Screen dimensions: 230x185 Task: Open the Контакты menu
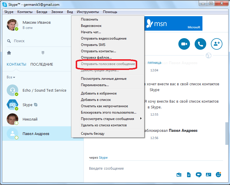click(25, 12)
